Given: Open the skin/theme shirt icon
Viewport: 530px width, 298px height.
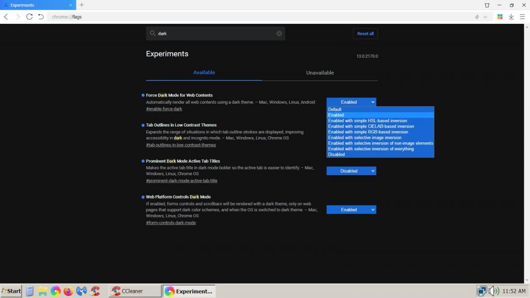Looking at the screenshot, I should 487,5.
